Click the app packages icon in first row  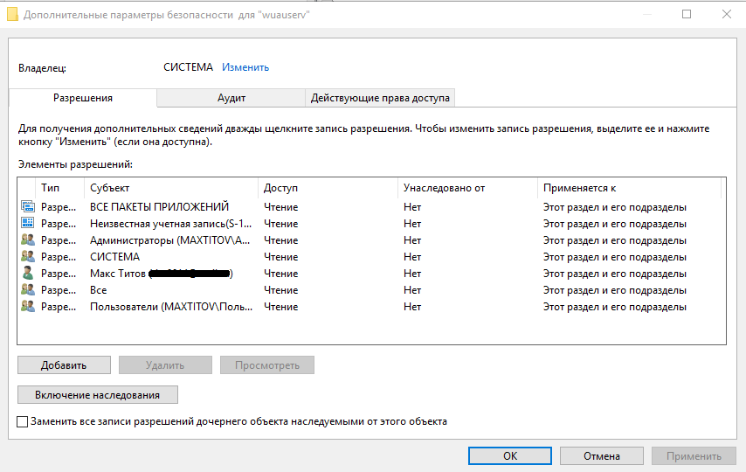coord(28,207)
